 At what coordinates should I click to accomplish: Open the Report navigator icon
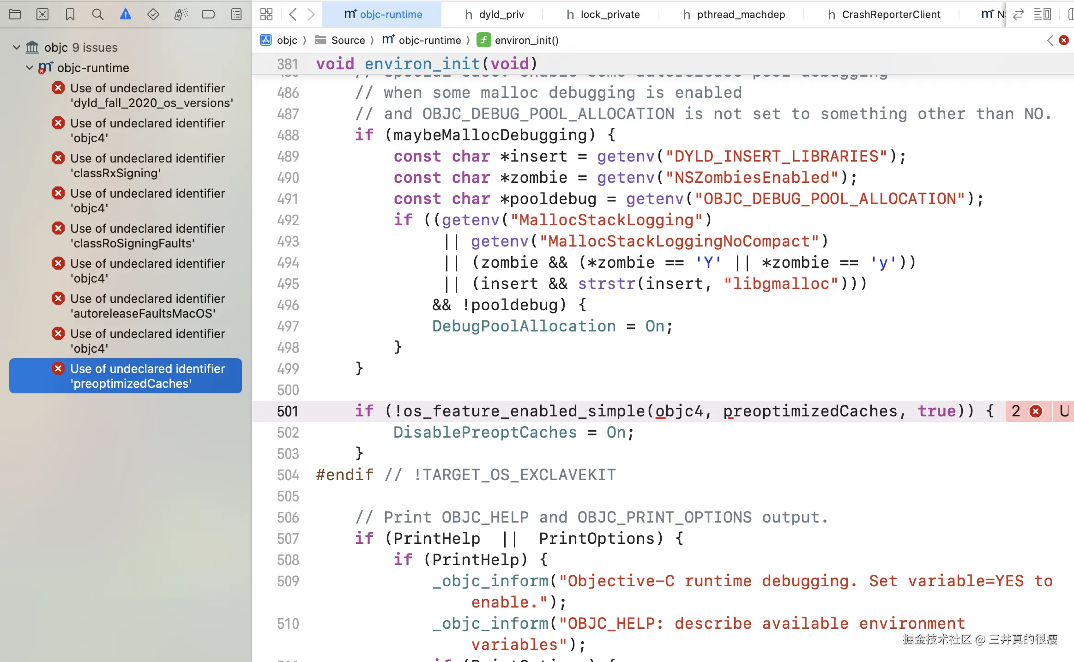[x=236, y=14]
